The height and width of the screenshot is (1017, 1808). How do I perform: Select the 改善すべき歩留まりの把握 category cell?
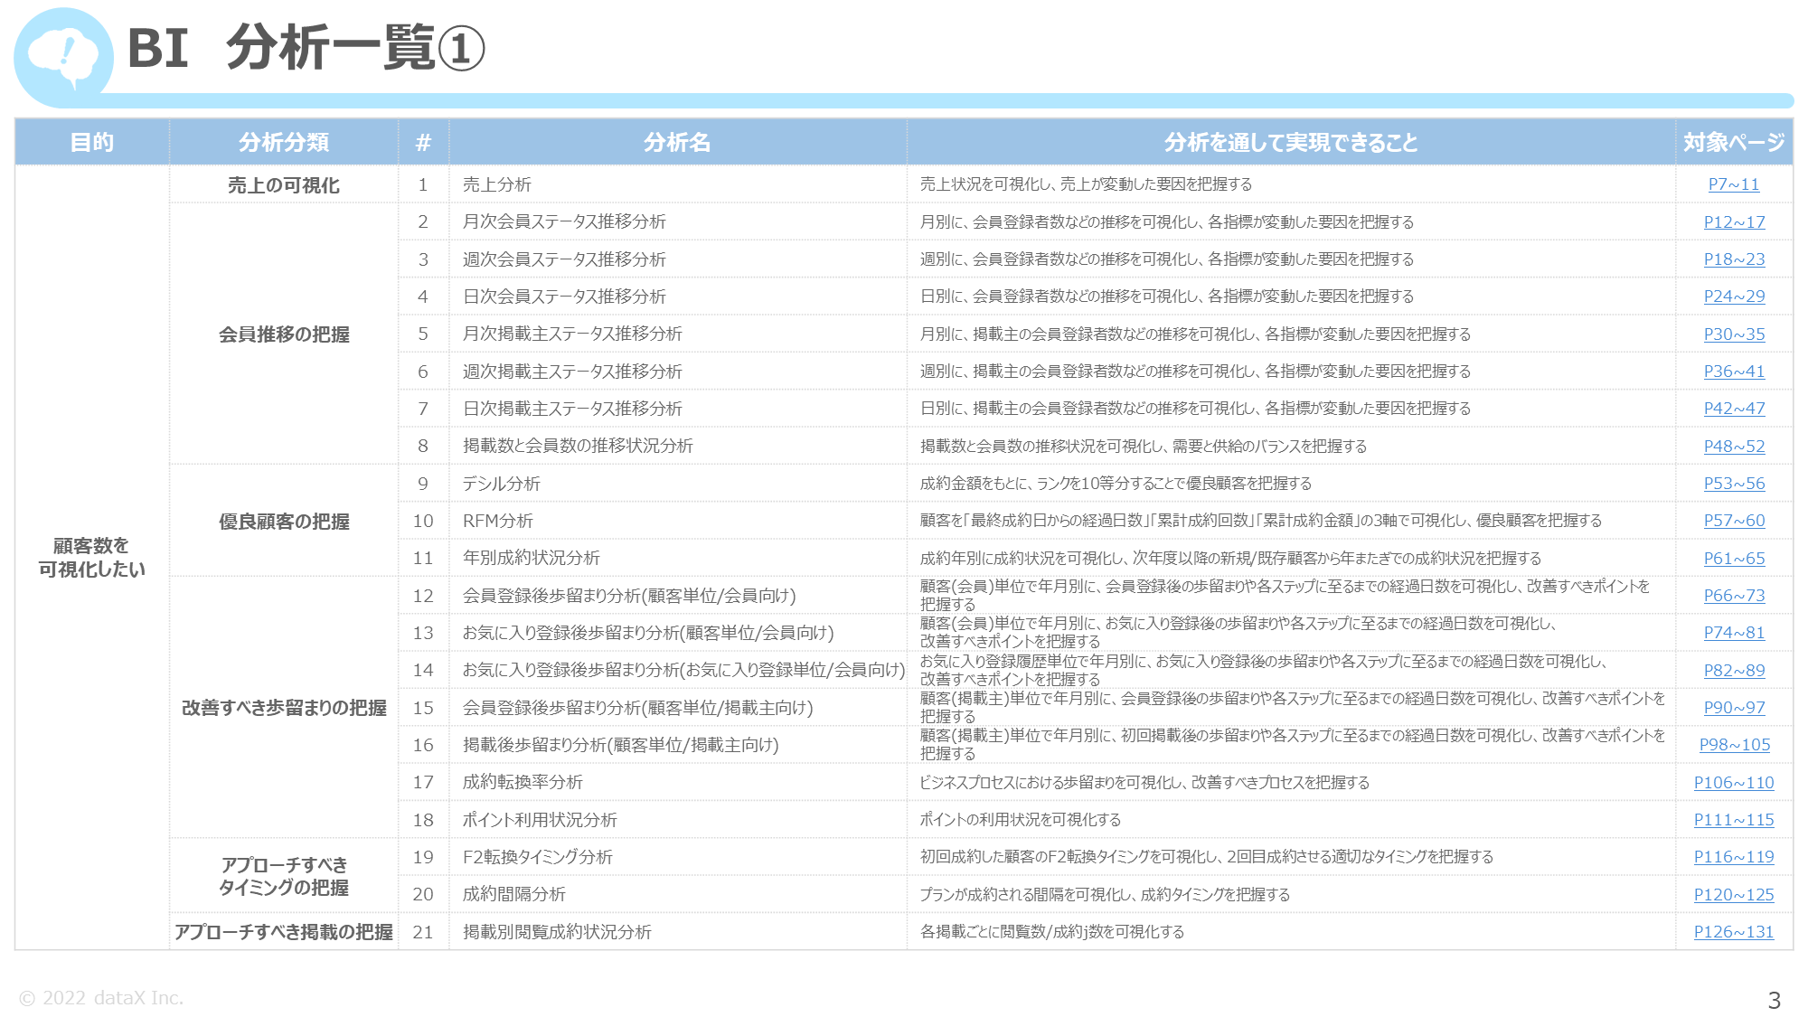point(284,708)
